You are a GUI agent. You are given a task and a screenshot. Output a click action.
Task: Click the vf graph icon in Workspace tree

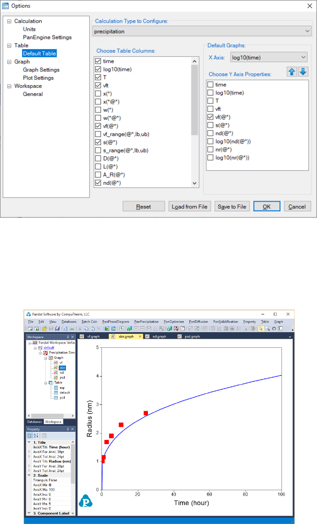[x=56, y=363]
